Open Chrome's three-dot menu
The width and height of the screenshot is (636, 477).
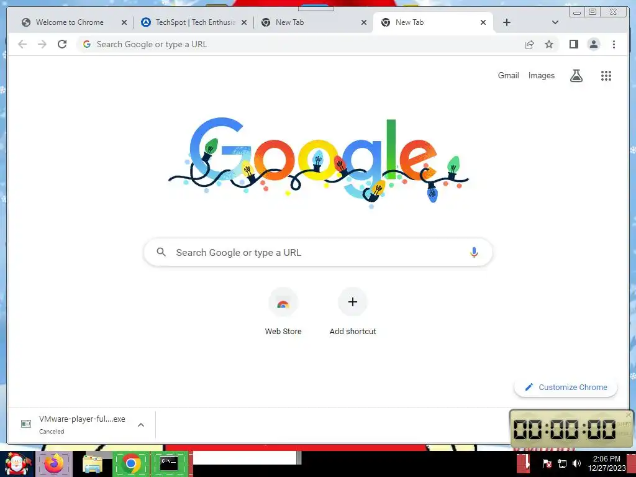(x=614, y=44)
